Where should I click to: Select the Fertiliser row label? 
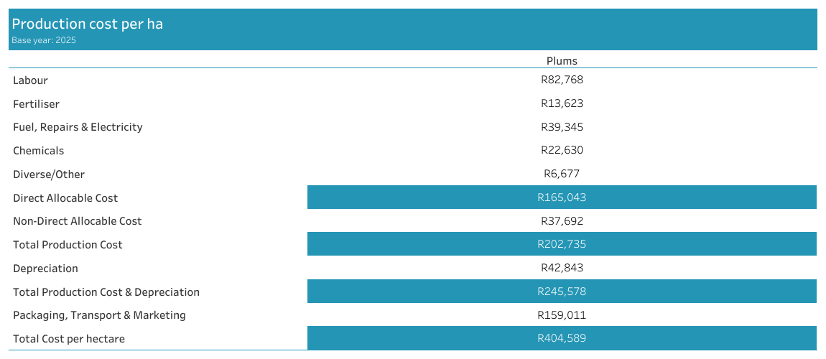coord(36,104)
